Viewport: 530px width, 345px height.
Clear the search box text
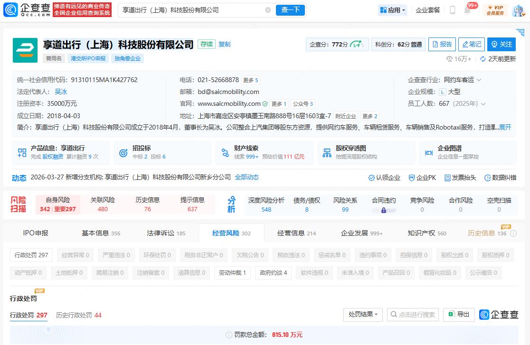[x=268, y=10]
